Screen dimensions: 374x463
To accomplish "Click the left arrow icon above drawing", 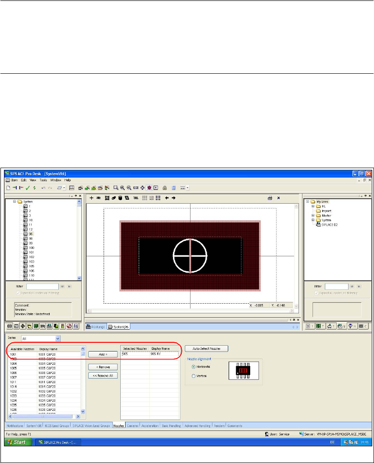I will [167, 198].
